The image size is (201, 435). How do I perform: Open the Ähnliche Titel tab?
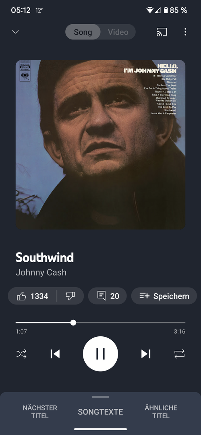coord(161,412)
